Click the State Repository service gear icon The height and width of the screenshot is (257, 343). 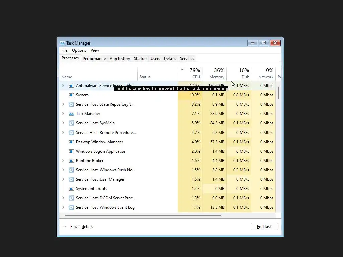click(71, 104)
